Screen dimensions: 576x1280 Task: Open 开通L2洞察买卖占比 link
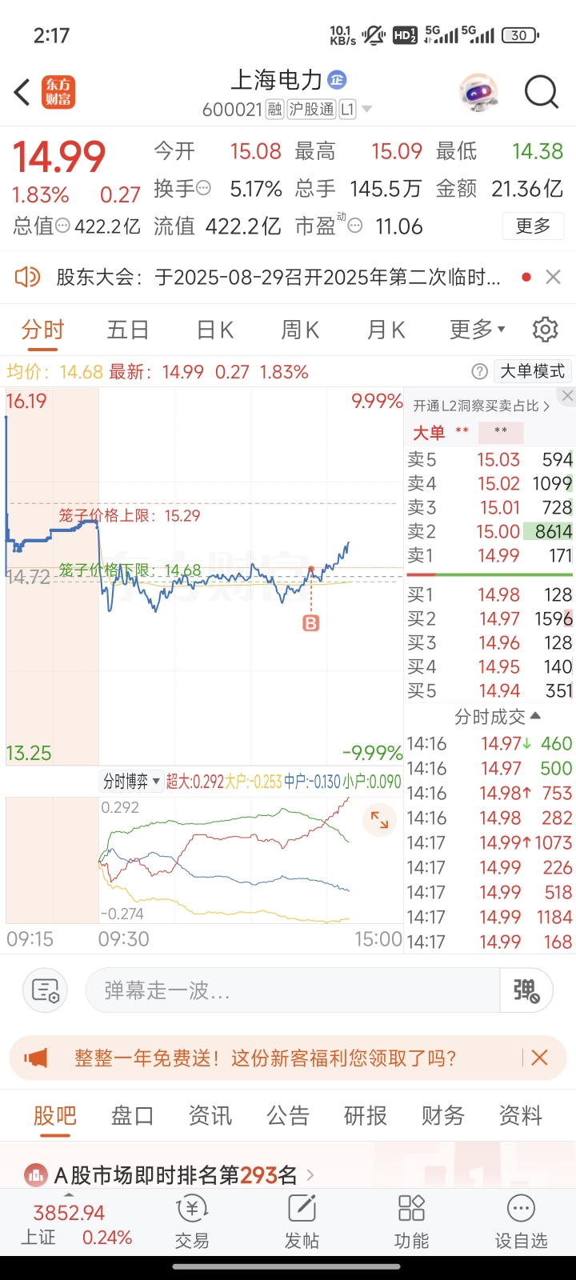click(482, 406)
